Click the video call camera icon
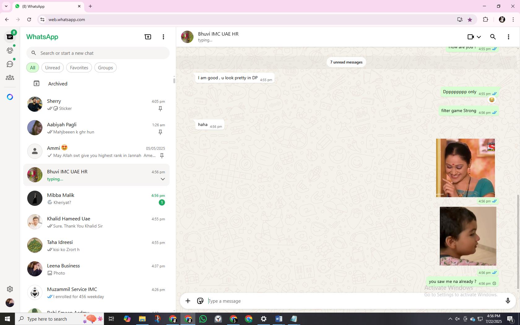 (470, 37)
